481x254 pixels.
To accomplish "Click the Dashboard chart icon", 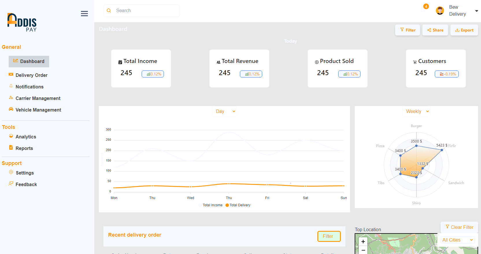I will coord(16,61).
